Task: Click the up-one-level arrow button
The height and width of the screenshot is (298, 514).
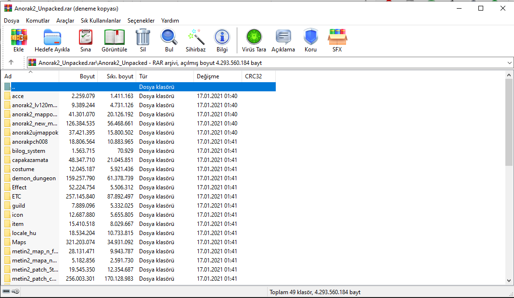Action: pos(11,62)
